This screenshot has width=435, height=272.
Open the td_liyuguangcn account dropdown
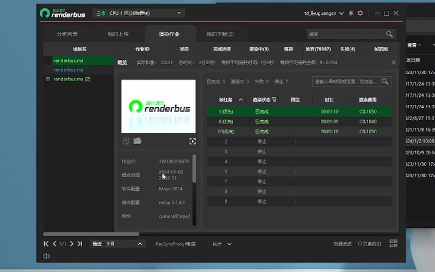point(324,13)
